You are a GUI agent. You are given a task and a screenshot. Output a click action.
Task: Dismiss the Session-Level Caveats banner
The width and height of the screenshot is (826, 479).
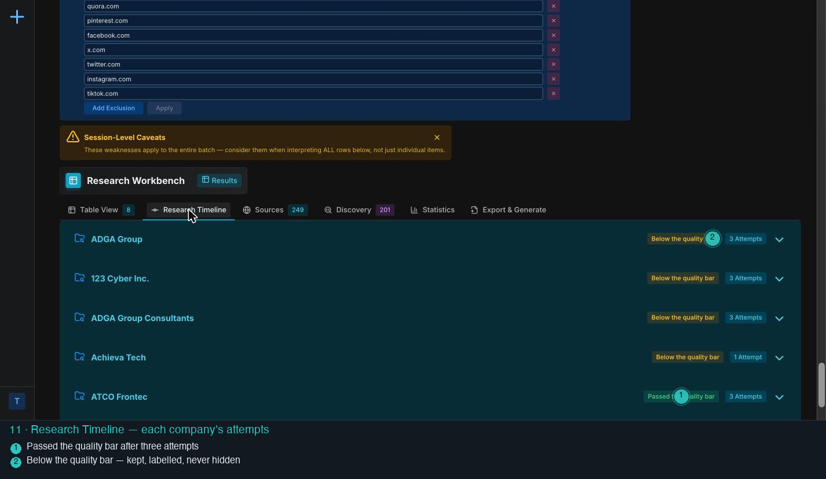coord(437,138)
